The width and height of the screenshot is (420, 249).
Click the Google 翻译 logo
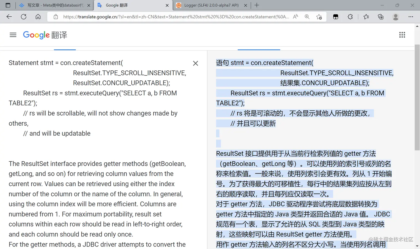45,35
